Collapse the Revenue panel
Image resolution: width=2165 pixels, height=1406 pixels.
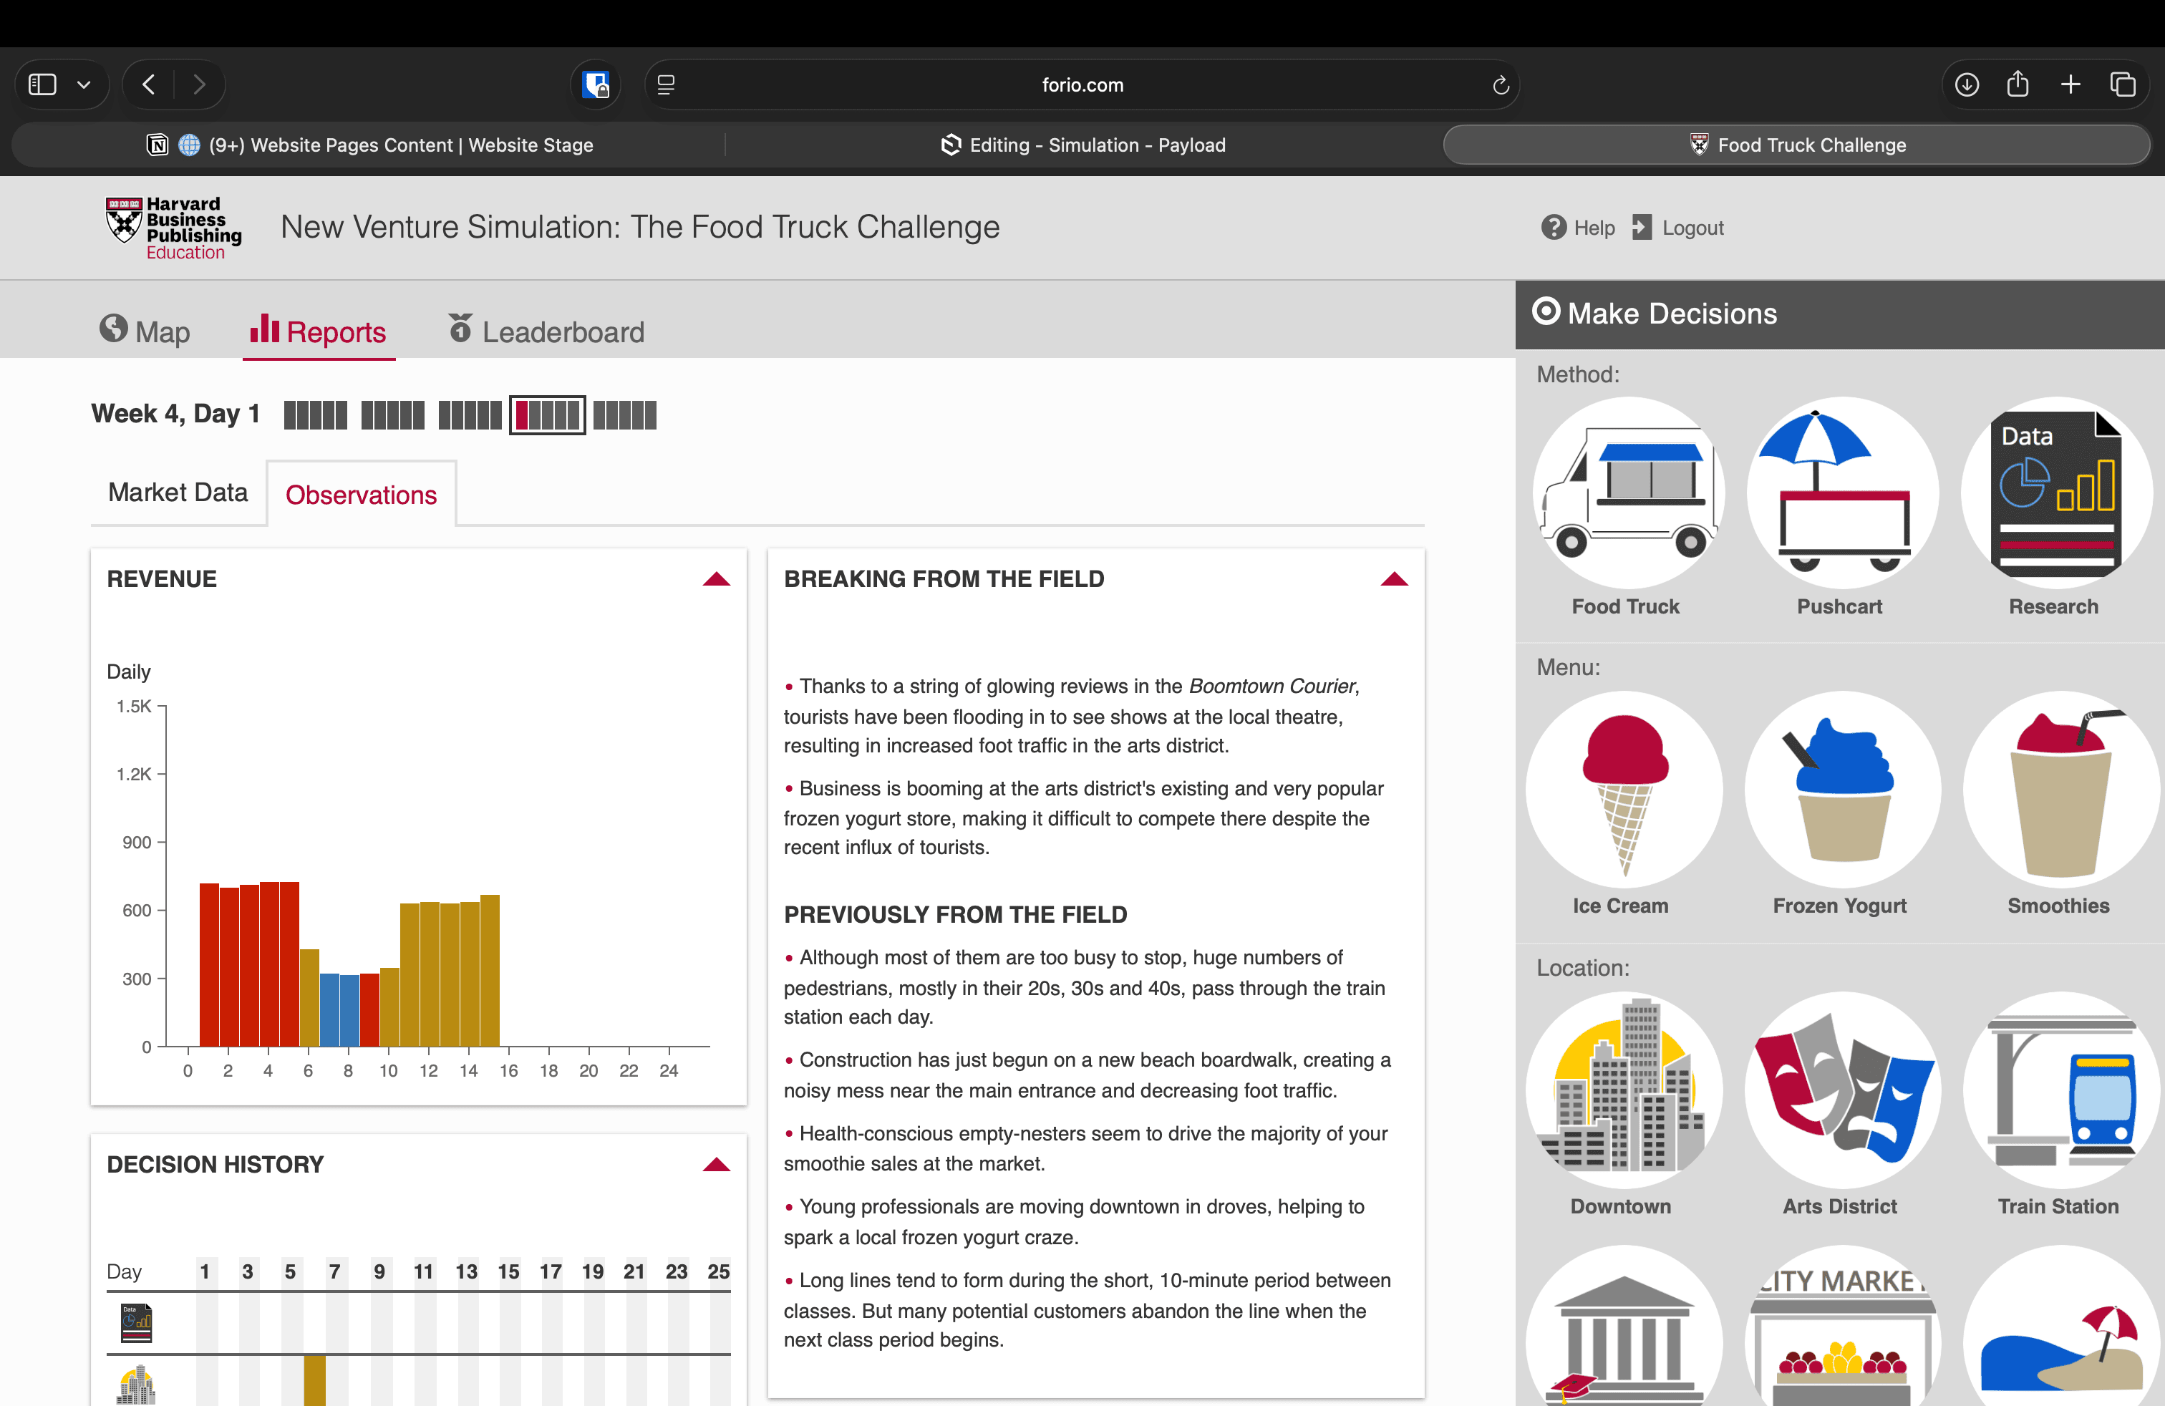coord(716,579)
